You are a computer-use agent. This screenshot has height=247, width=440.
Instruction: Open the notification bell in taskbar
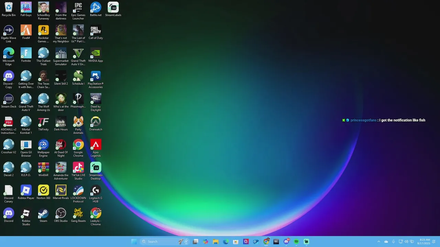(x=434, y=242)
